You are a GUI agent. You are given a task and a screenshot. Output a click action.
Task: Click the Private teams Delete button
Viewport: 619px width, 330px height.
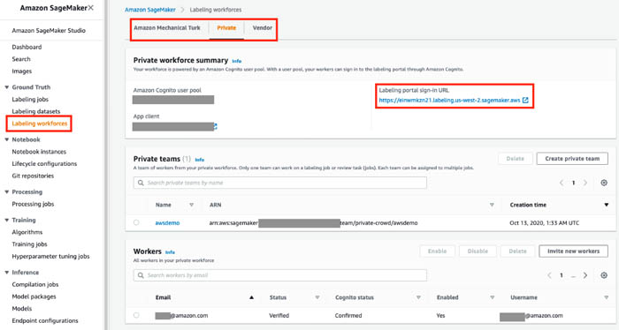516,159
